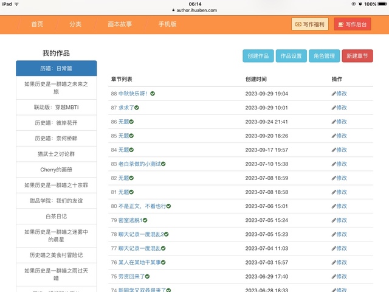
Task: Click the 创建作品 button
Action: [x=258, y=56]
